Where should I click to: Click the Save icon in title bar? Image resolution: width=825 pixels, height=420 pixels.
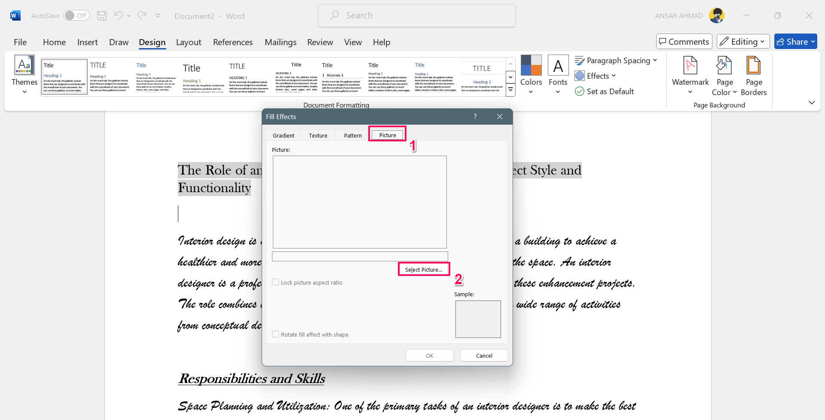pyautogui.click(x=102, y=16)
